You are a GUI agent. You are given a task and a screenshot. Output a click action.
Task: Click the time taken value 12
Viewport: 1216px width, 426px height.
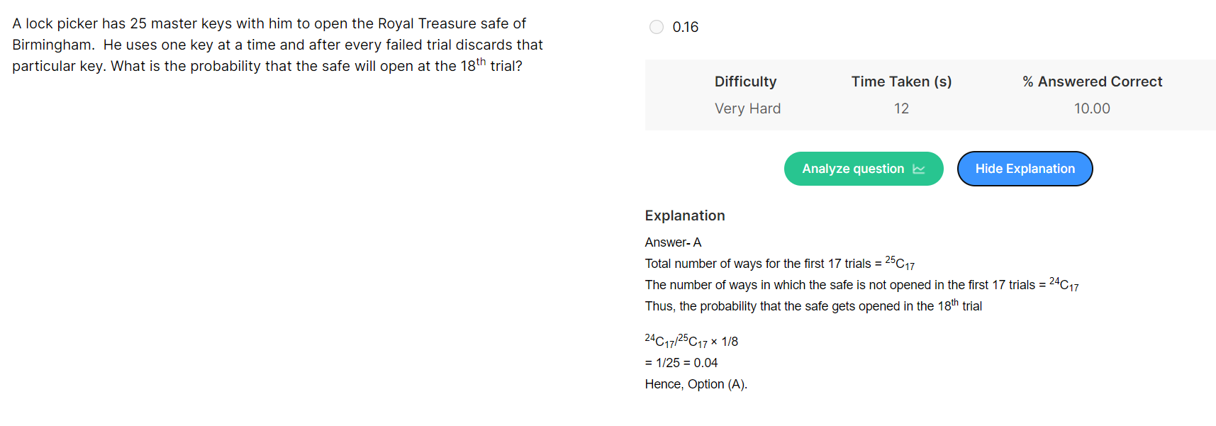(901, 108)
